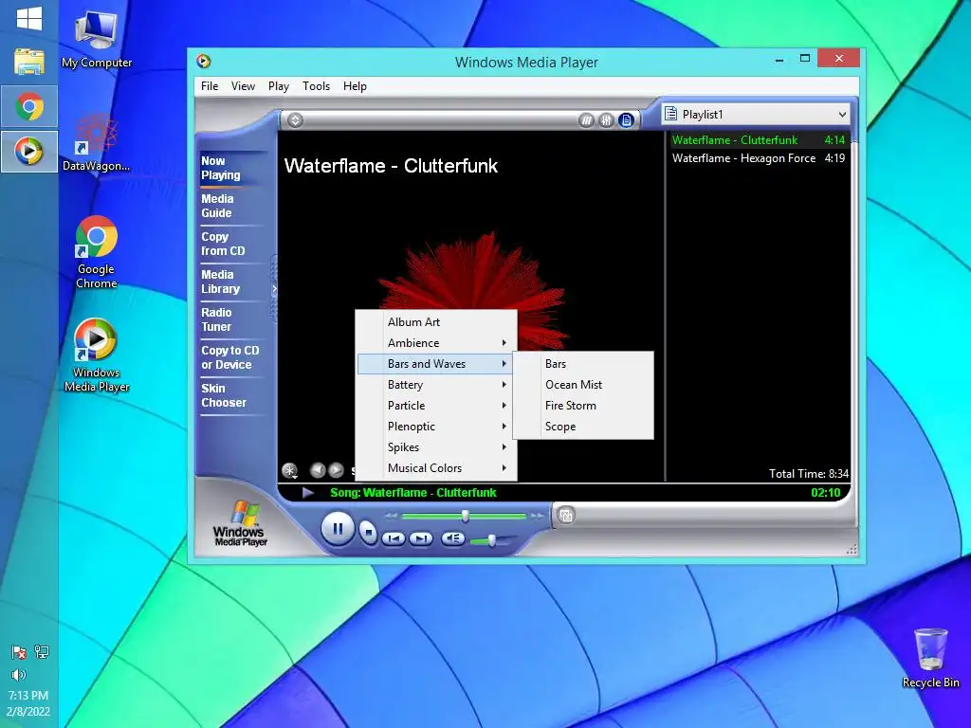Viewport: 971px width, 728px height.
Task: Toggle Show Equalizer and Settings button
Action: 606,120
